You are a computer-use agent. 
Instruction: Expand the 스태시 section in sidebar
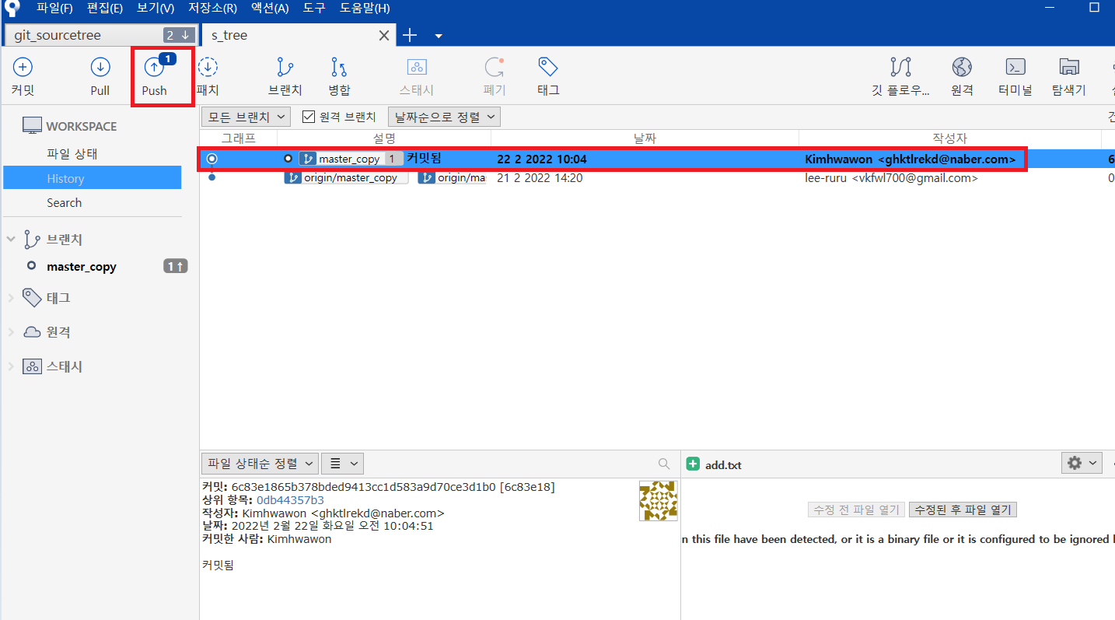click(11, 366)
